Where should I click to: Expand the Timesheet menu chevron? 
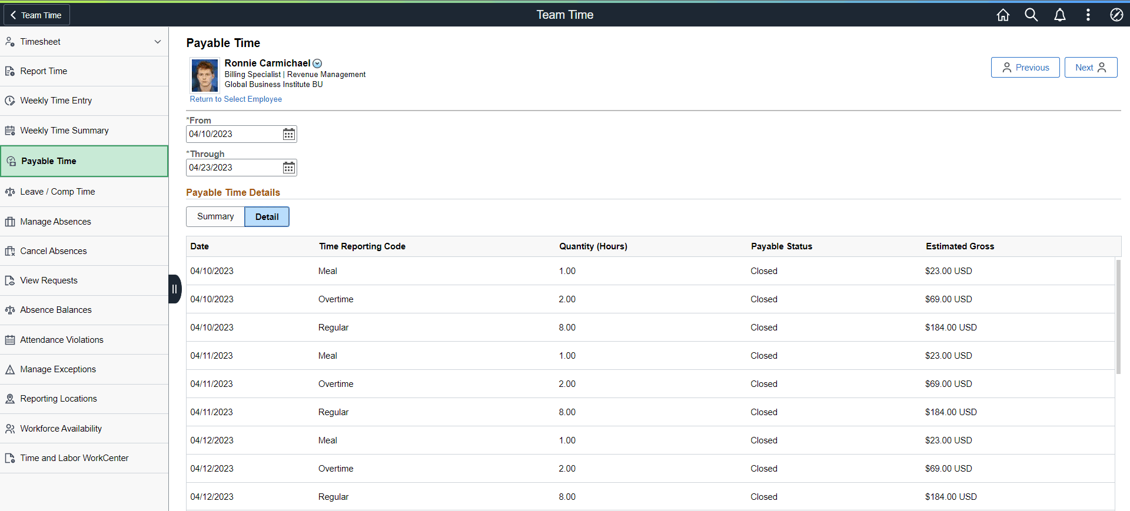coord(158,42)
